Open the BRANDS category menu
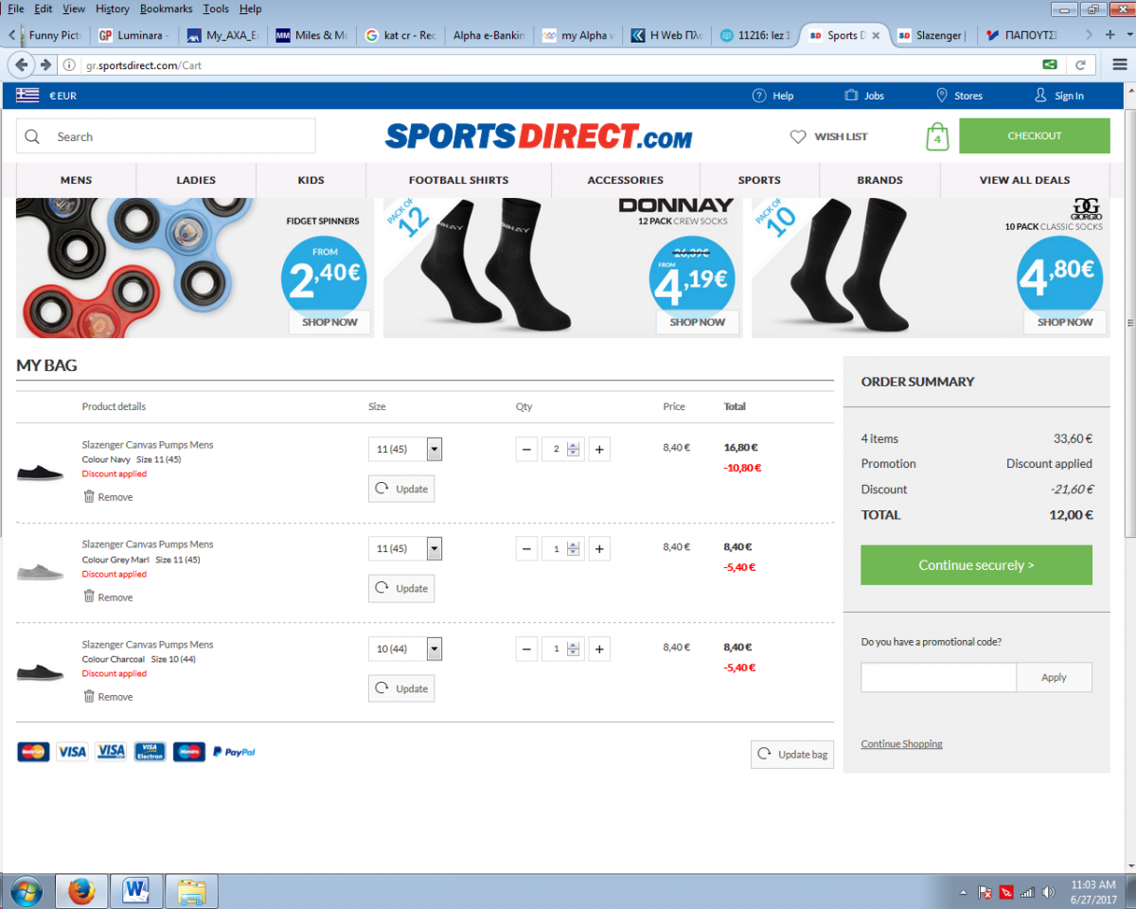The width and height of the screenshot is (1136, 909). click(880, 180)
